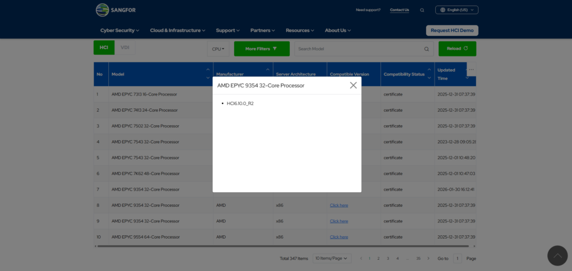Open the Resources menu

[x=300, y=30]
